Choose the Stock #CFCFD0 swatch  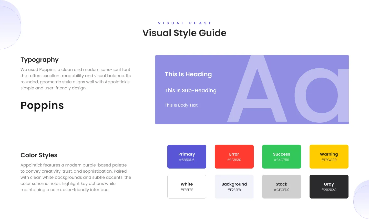pos(282,186)
